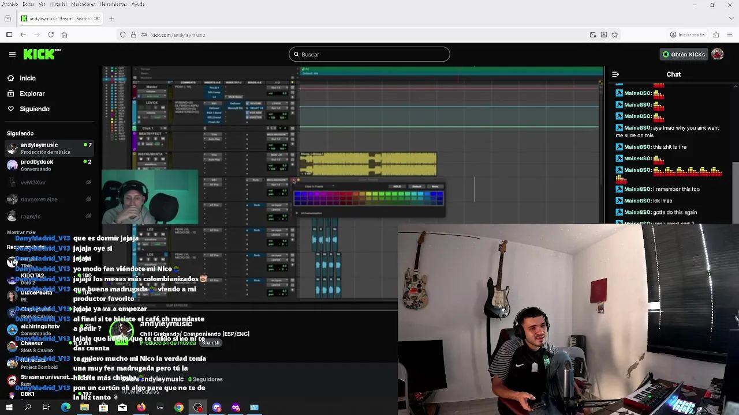The image size is (739, 415).
Task: Go to Siguiendo in the sidebar
Action: click(35, 108)
